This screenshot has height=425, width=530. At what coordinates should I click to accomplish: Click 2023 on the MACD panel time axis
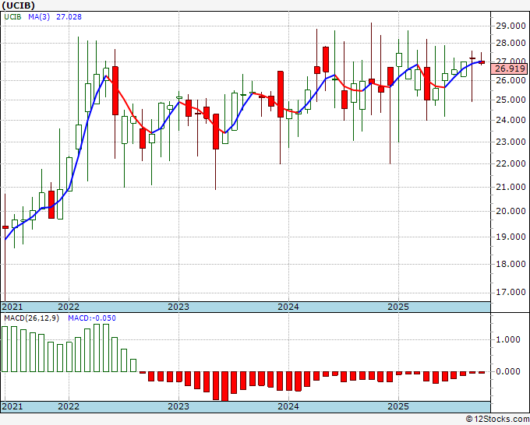click(x=178, y=406)
